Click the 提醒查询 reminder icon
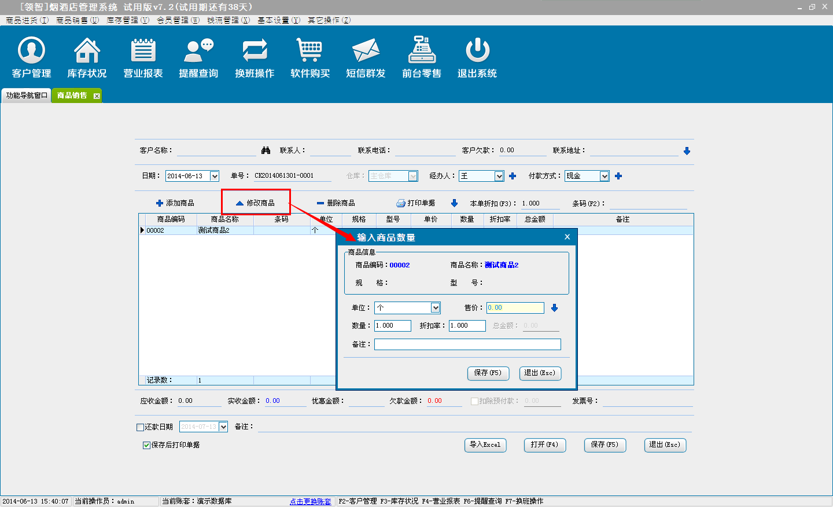 198,51
